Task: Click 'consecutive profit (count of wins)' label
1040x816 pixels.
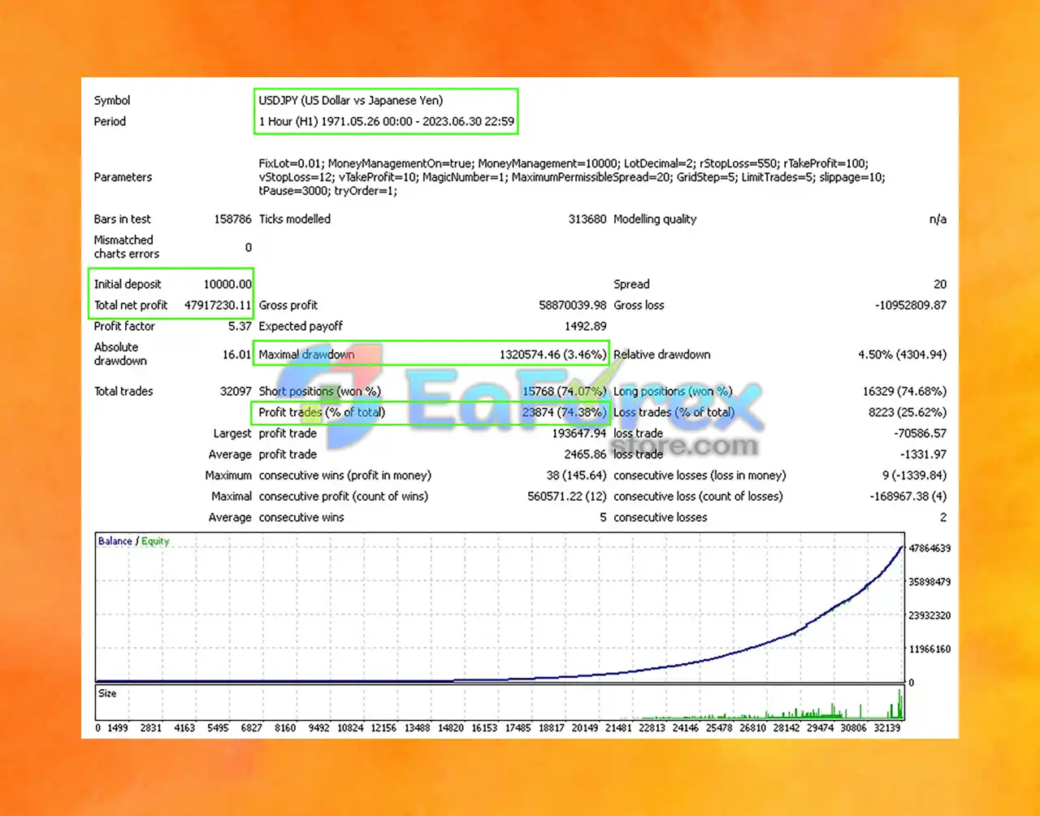Action: tap(344, 497)
